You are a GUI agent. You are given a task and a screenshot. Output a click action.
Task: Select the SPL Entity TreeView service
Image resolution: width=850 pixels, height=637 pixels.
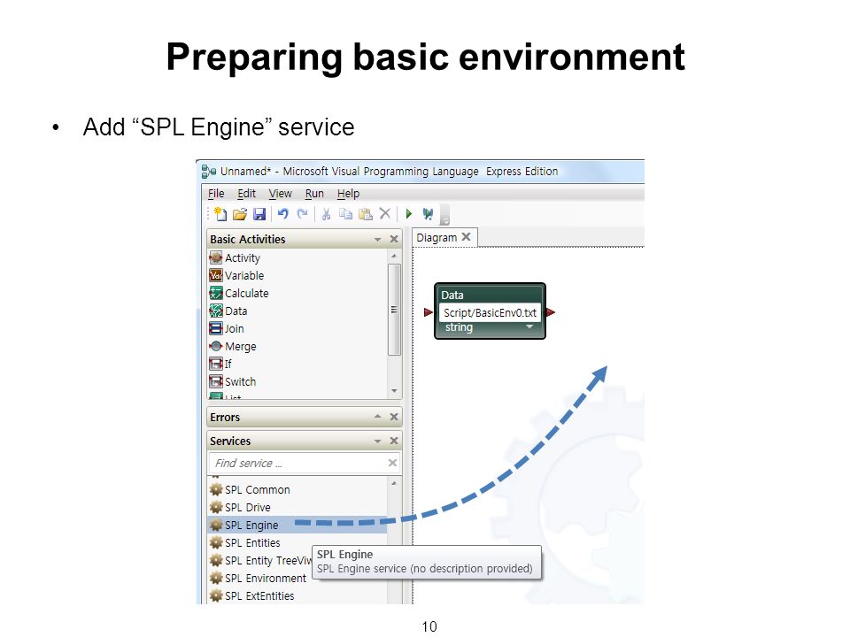click(260, 561)
